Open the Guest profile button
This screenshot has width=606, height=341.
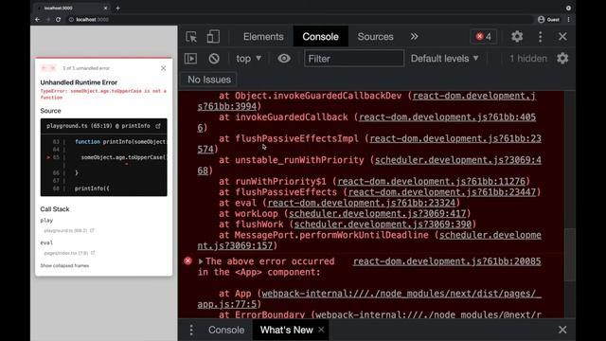coord(548,19)
